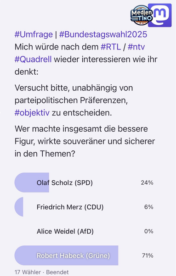Follow the #RTL hashtag
This screenshot has width=176, height=276.
tap(111, 47)
